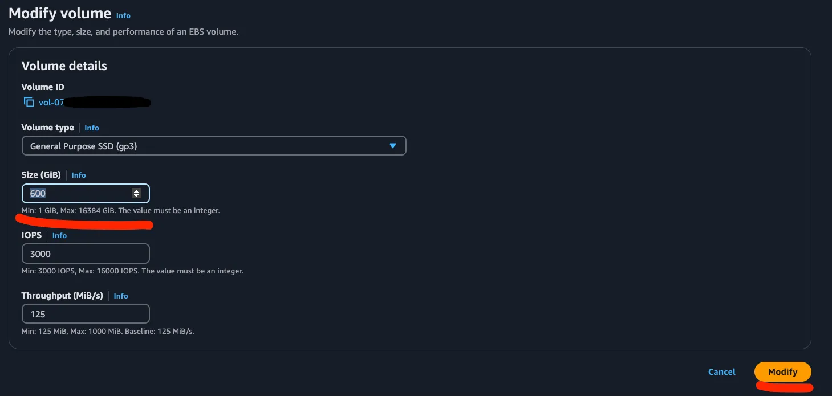The image size is (832, 396).
Task: Select the Throughput field showing 125
Action: coord(86,315)
